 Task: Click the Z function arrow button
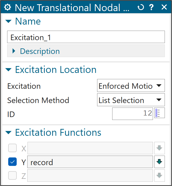[x=159, y=175]
